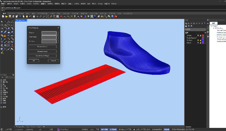Collapse the 3D Grading tree node

click(214, 28)
